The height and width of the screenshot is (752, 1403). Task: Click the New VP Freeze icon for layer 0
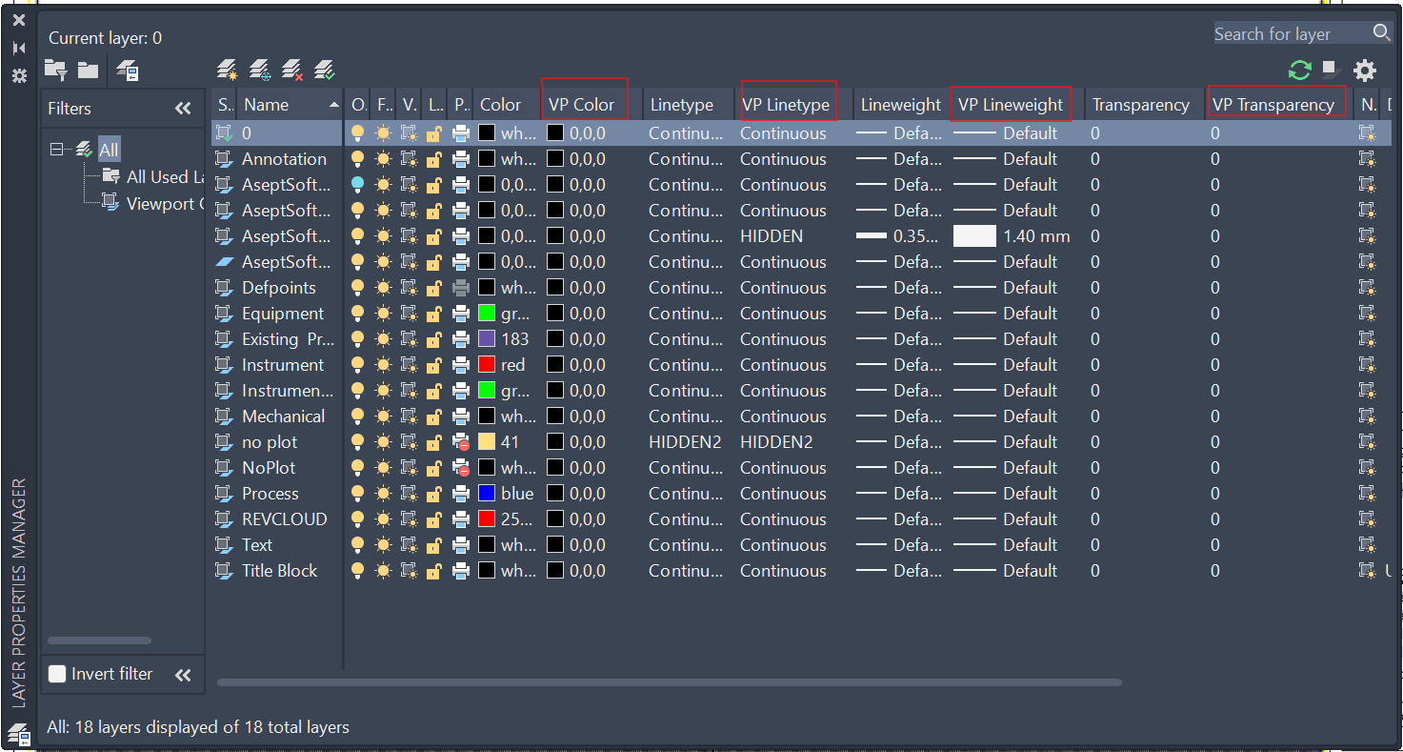coord(1368,133)
